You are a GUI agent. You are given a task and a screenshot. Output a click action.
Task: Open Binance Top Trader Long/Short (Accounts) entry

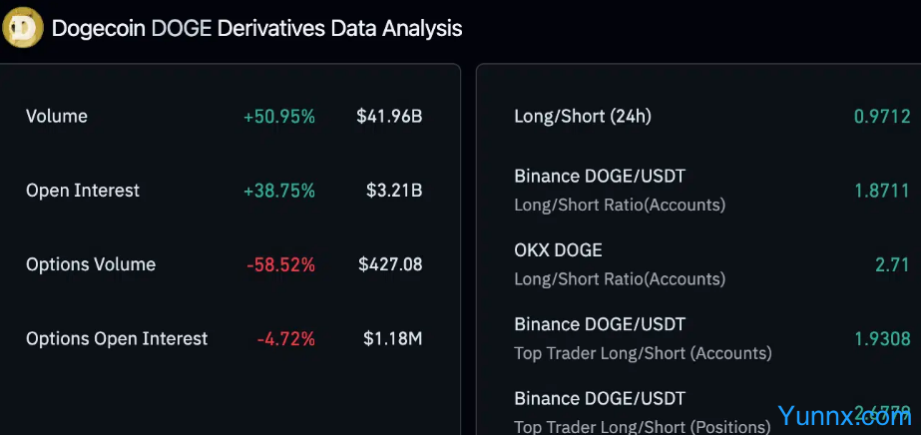point(642,338)
